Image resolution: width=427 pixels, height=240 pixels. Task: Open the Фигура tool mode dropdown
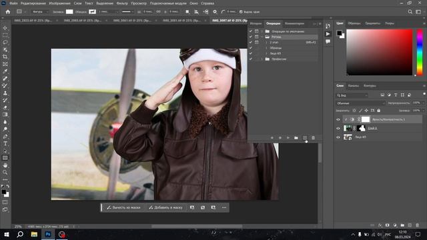[x=40, y=12]
